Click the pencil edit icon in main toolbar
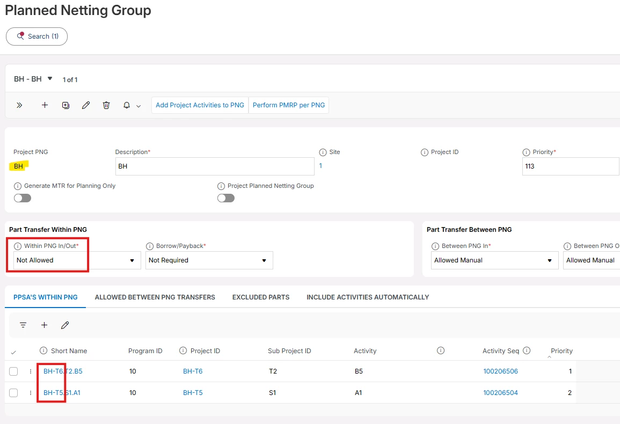 coord(86,105)
